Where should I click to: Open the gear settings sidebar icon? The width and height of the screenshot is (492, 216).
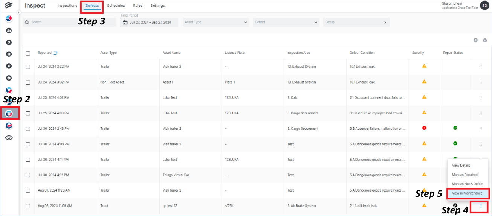tap(9, 78)
